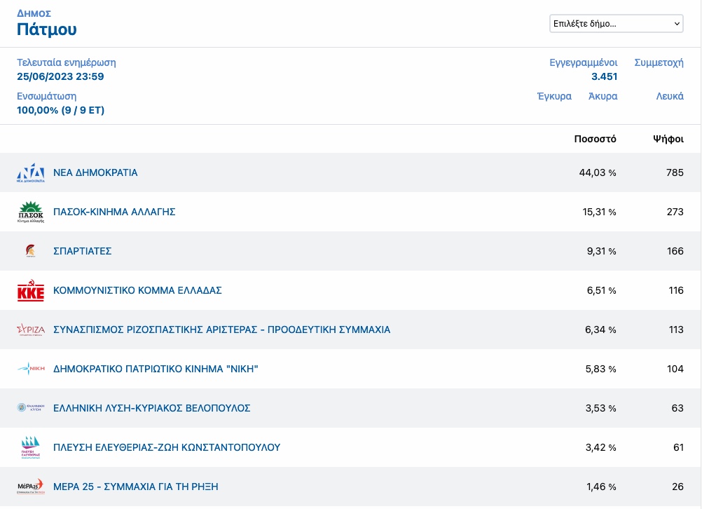Click the ΣΥΡΙΖΑ party logo

[x=31, y=330]
